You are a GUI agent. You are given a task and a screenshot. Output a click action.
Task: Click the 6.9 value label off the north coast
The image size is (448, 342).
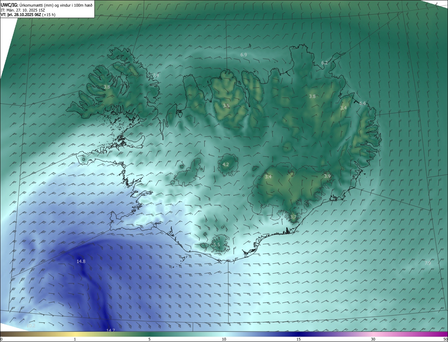pyautogui.click(x=244, y=55)
